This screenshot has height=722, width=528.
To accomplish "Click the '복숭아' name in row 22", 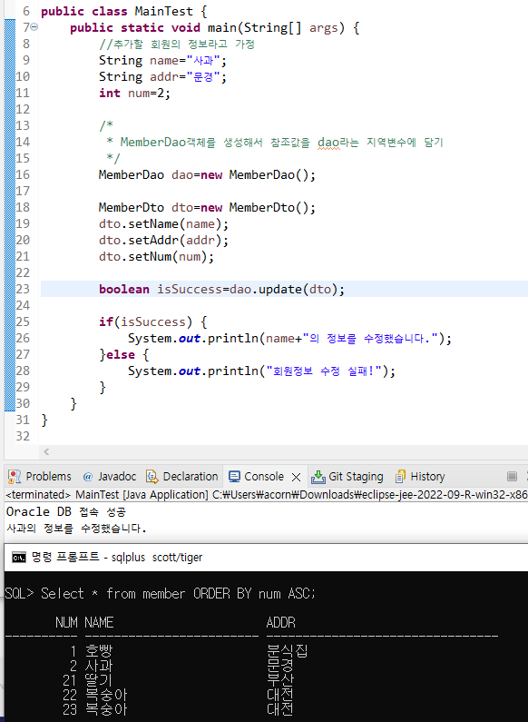I will 106,695.
